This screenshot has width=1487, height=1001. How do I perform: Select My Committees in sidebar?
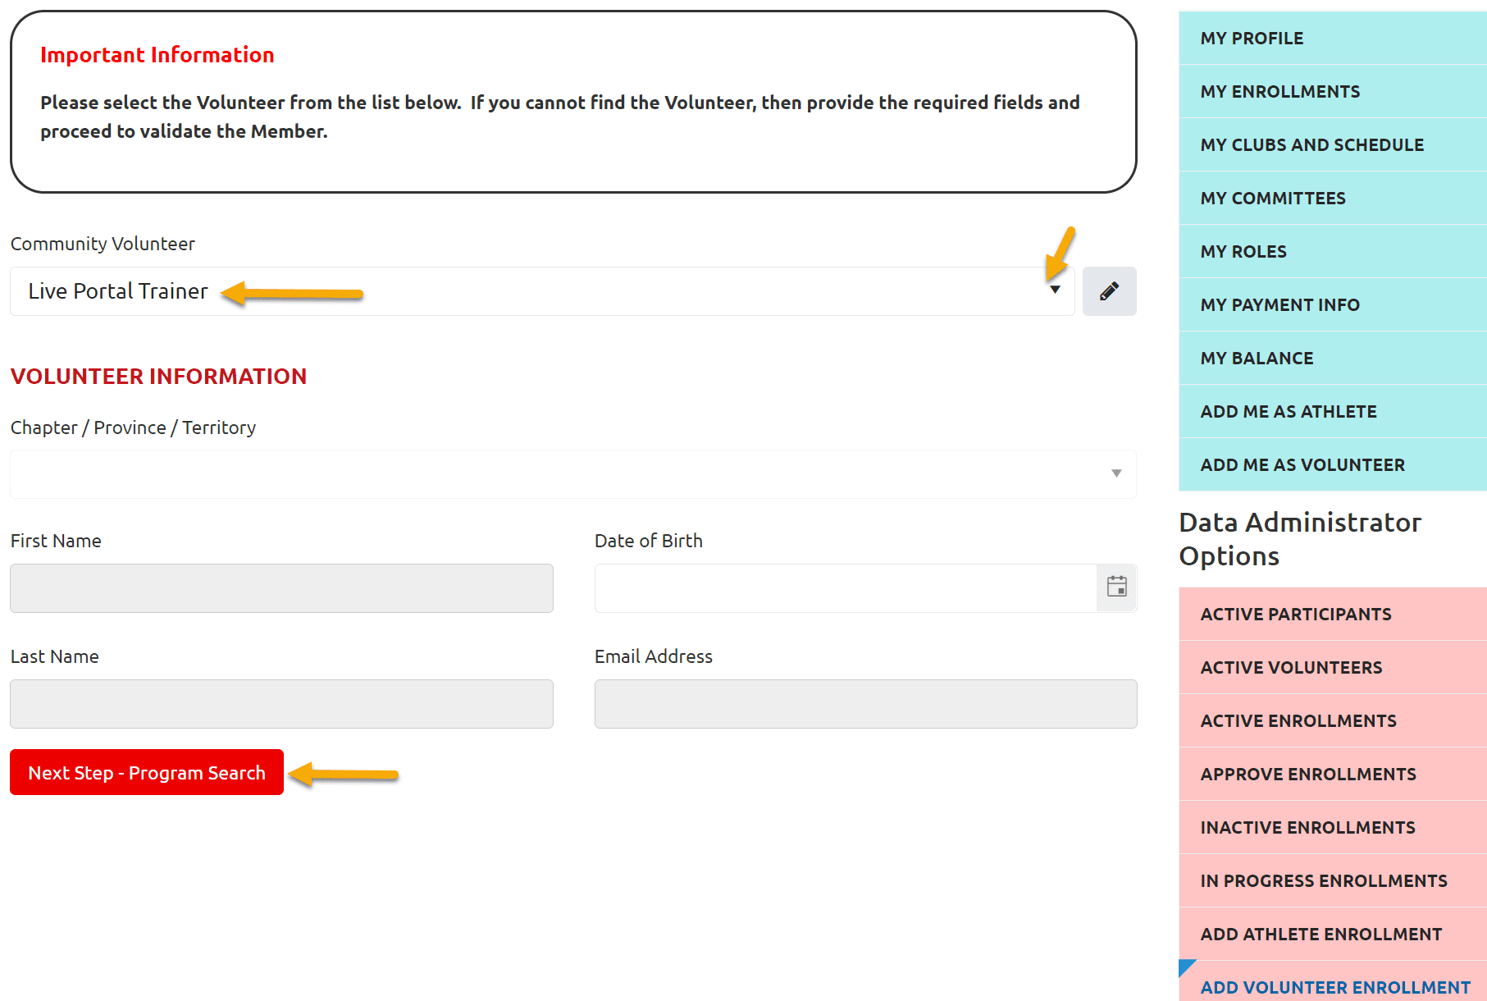click(x=1333, y=198)
